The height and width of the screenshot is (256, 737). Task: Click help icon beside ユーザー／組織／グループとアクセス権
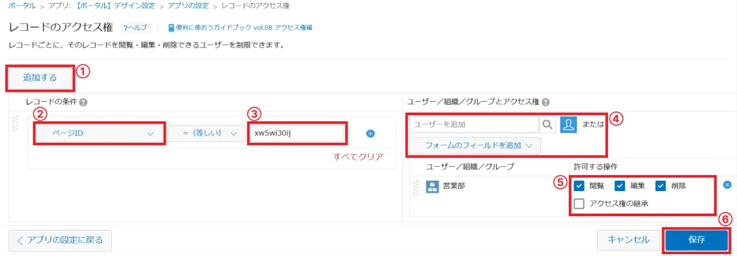point(546,102)
